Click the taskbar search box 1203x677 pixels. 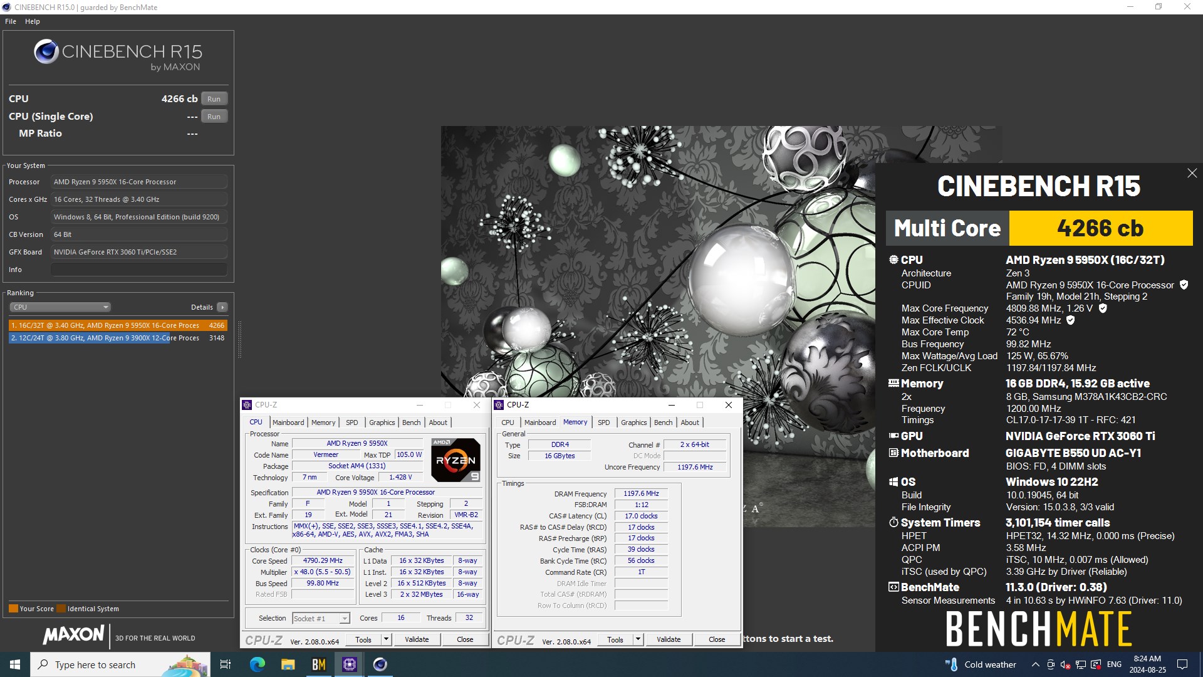tap(120, 664)
